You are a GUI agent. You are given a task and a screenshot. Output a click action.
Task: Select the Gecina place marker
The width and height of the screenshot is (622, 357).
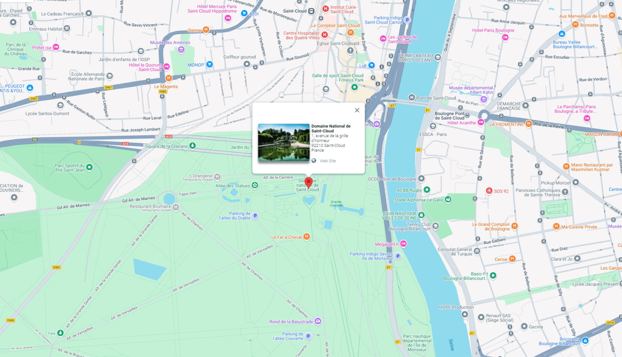pyautogui.click(x=524, y=326)
